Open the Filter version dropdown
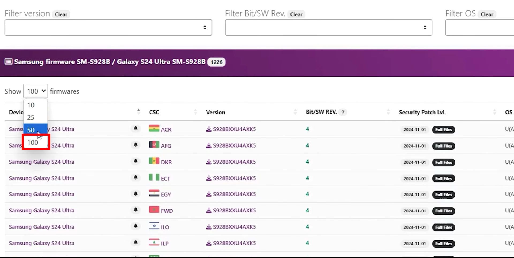The height and width of the screenshot is (258, 514). (x=108, y=27)
